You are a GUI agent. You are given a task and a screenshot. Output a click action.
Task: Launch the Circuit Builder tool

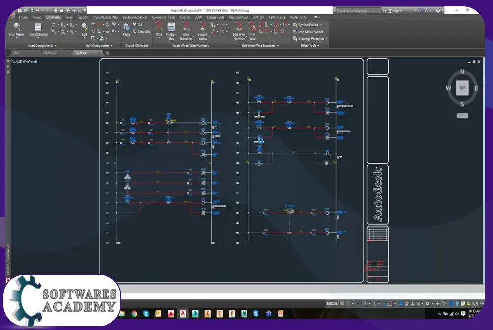[x=38, y=30]
